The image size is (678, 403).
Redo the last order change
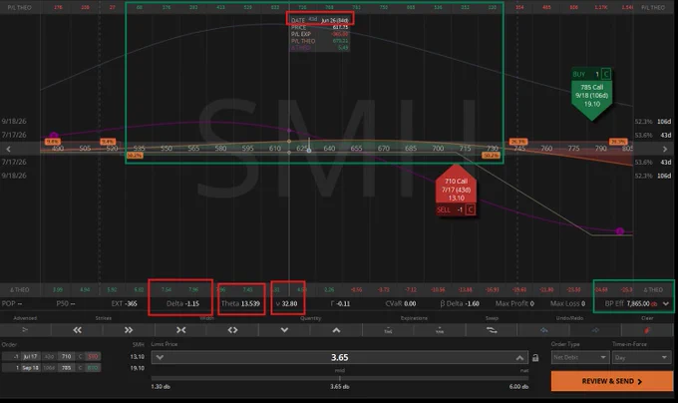click(x=595, y=330)
